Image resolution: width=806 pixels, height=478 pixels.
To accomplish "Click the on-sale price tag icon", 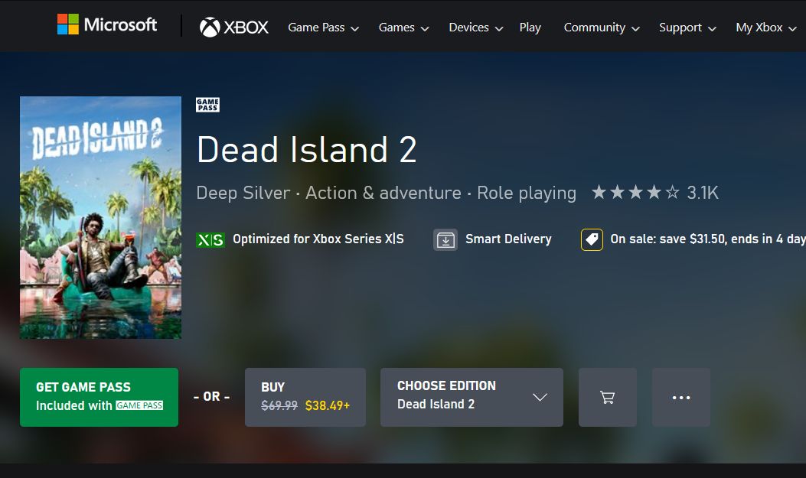I will click(x=592, y=239).
